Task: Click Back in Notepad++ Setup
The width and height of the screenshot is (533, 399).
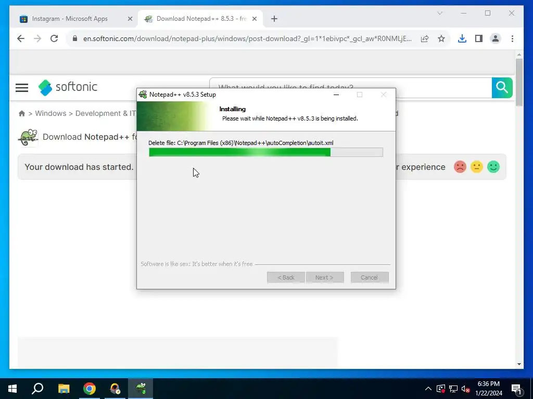Action: tap(286, 277)
